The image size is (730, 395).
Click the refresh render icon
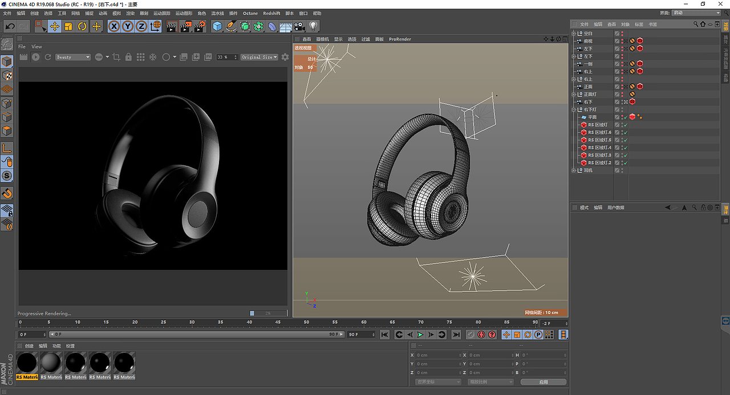tap(48, 57)
